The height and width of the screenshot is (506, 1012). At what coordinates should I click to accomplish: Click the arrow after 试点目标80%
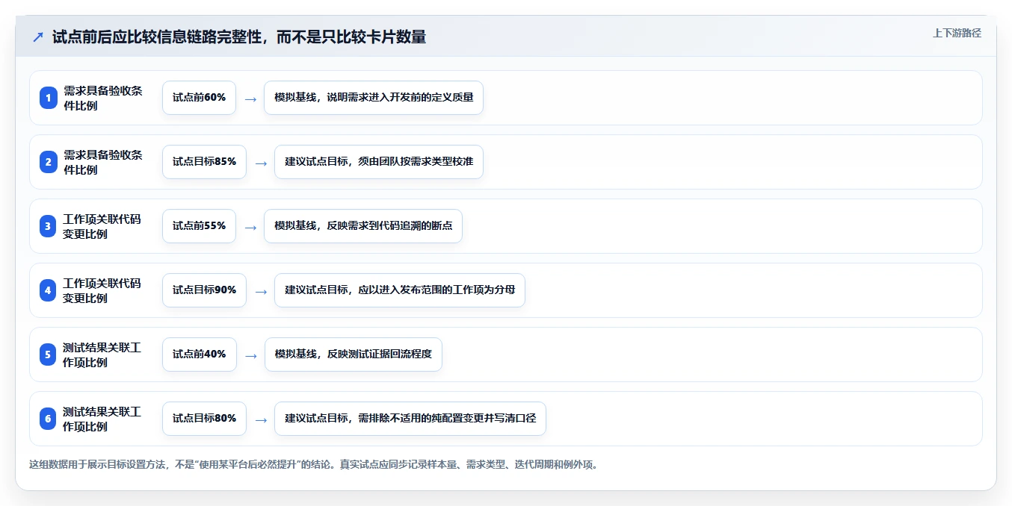(x=261, y=419)
